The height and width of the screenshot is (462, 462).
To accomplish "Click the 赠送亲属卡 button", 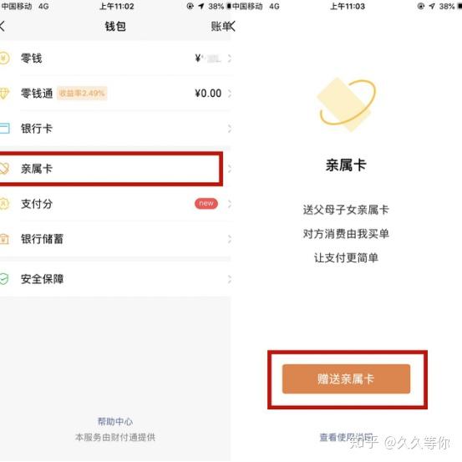I will pyautogui.click(x=346, y=379).
